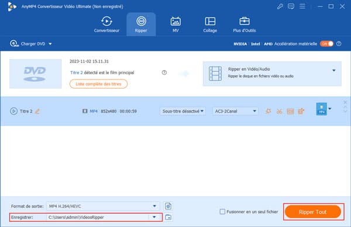The height and width of the screenshot is (227, 351).
Task: Click the DVD thumbnail
Action: pos(35,74)
